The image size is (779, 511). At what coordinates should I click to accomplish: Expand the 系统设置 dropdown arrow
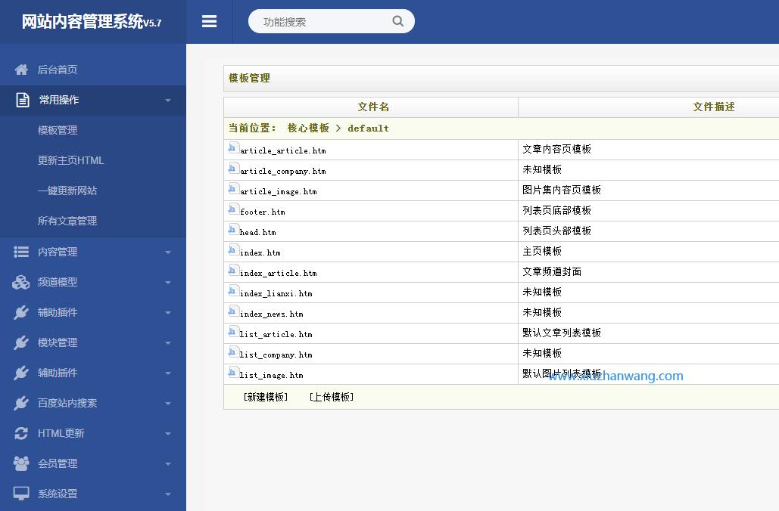(168, 494)
